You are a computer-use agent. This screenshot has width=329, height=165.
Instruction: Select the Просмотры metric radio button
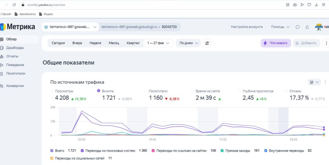click(x=52, y=91)
